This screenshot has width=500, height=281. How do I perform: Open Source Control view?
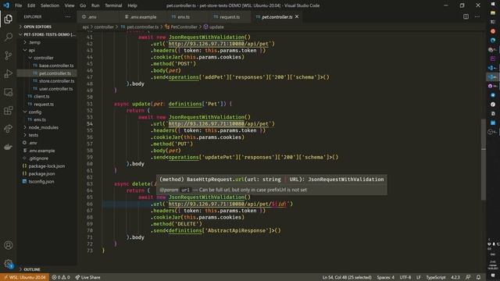tap(9, 55)
